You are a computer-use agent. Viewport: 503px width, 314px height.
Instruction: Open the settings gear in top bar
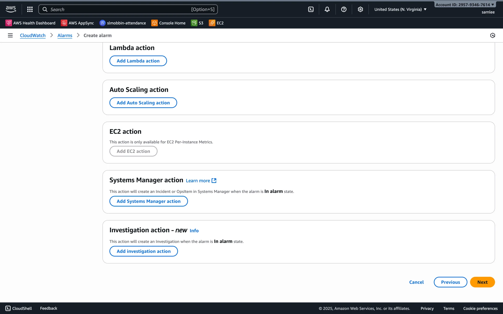click(360, 9)
